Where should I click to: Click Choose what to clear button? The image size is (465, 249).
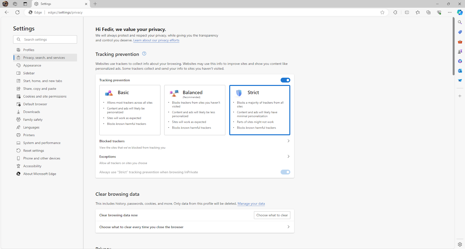[272, 215]
